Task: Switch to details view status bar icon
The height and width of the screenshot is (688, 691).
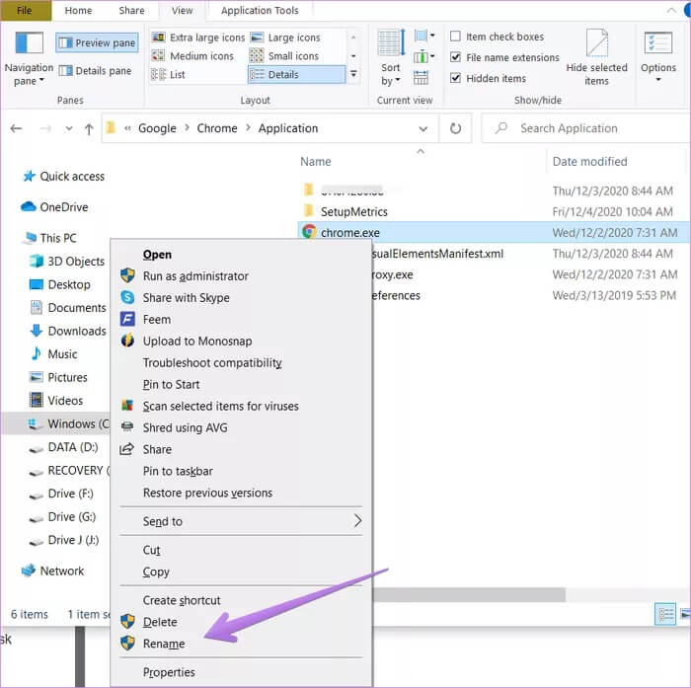Action: click(665, 614)
